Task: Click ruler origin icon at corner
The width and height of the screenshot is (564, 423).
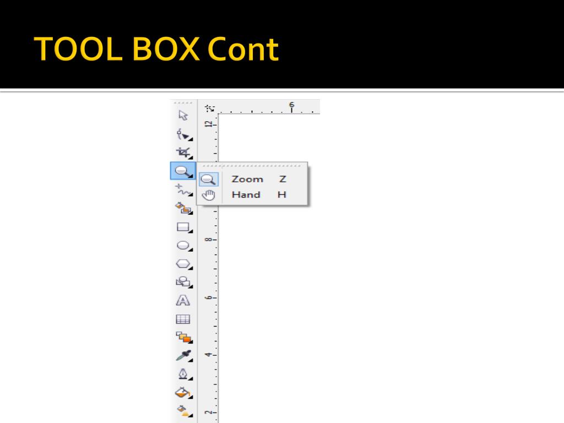Action: [x=210, y=108]
